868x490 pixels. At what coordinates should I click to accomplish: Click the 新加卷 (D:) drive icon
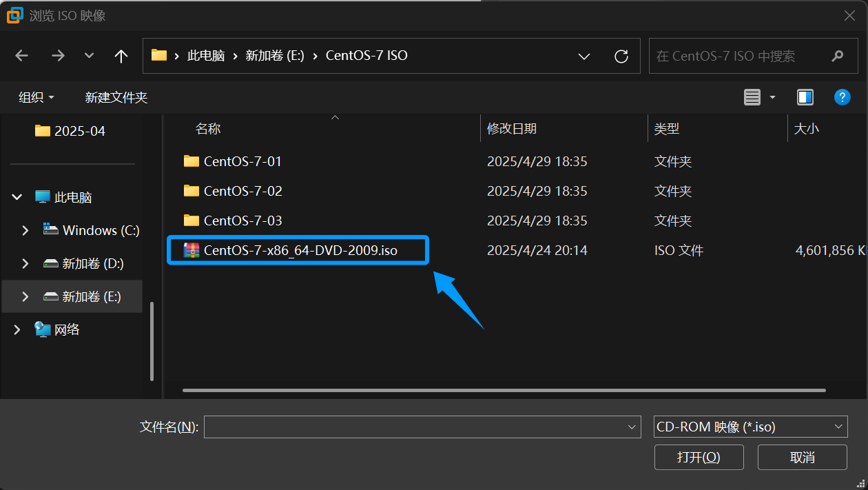click(x=51, y=263)
